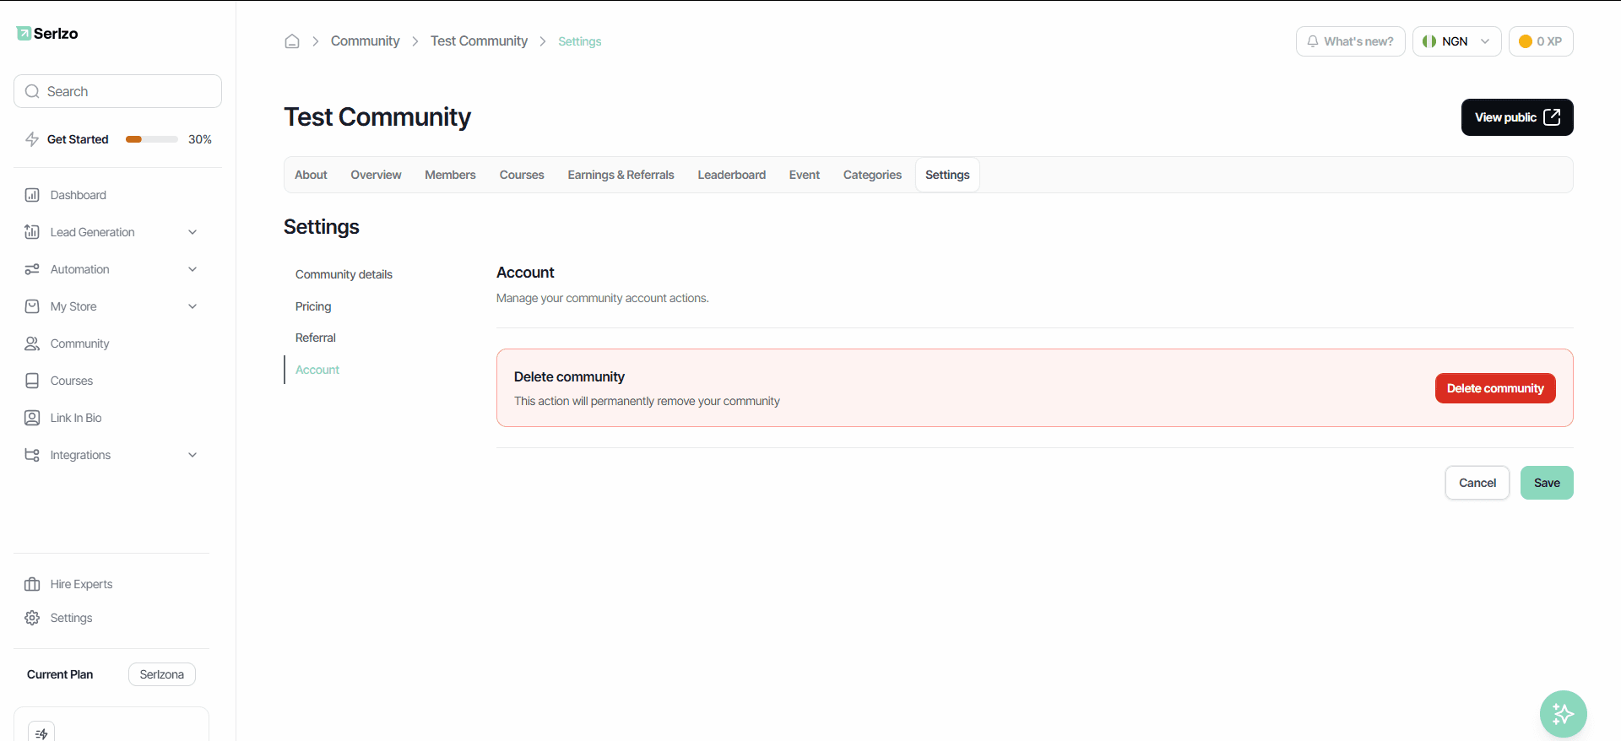Viewport: 1621px width, 741px height.
Task: Click the 0 XP badge
Action: 1541,41
